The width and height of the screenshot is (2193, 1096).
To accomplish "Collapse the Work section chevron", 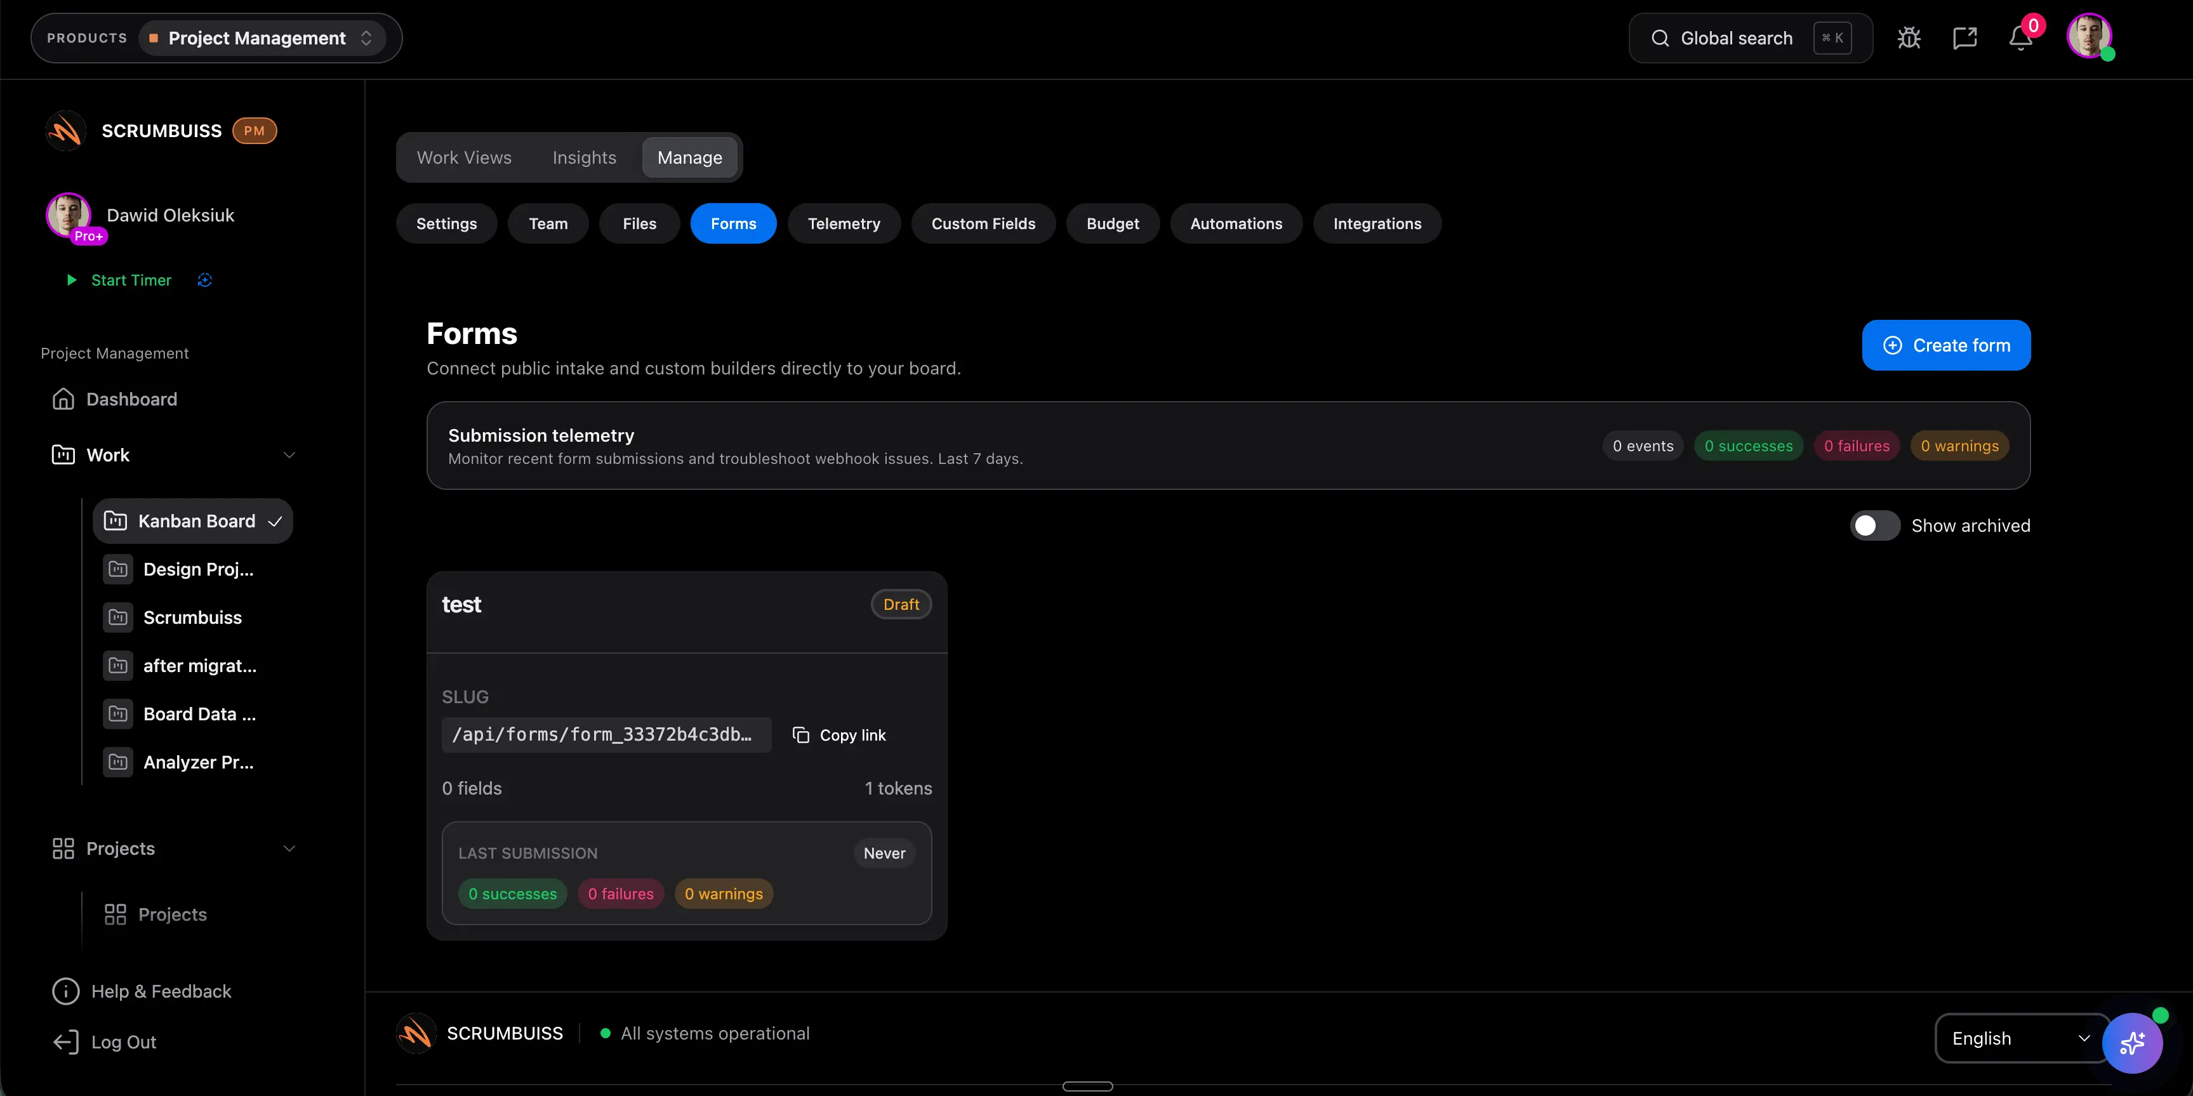I will click(289, 455).
